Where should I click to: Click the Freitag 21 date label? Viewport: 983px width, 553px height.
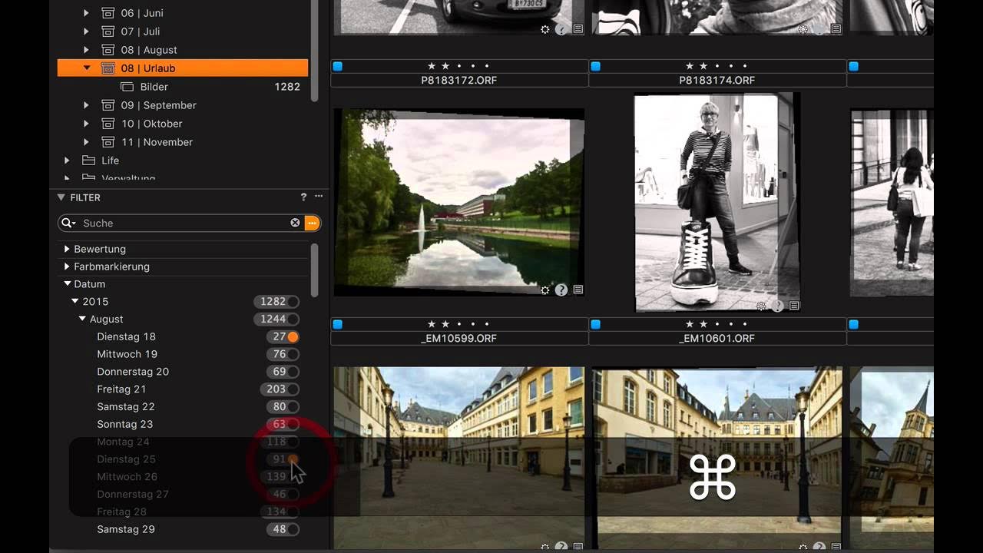(121, 389)
